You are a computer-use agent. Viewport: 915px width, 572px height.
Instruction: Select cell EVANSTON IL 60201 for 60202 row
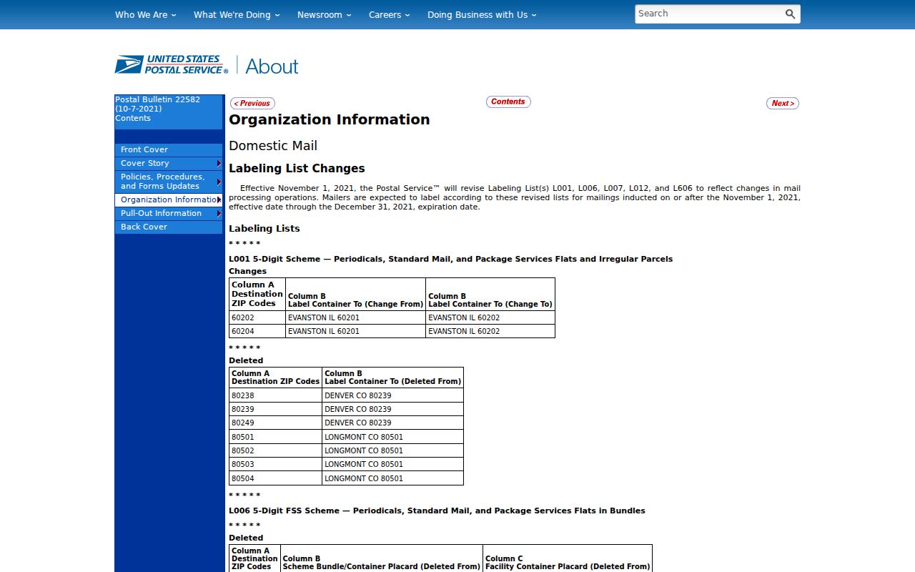(355, 317)
